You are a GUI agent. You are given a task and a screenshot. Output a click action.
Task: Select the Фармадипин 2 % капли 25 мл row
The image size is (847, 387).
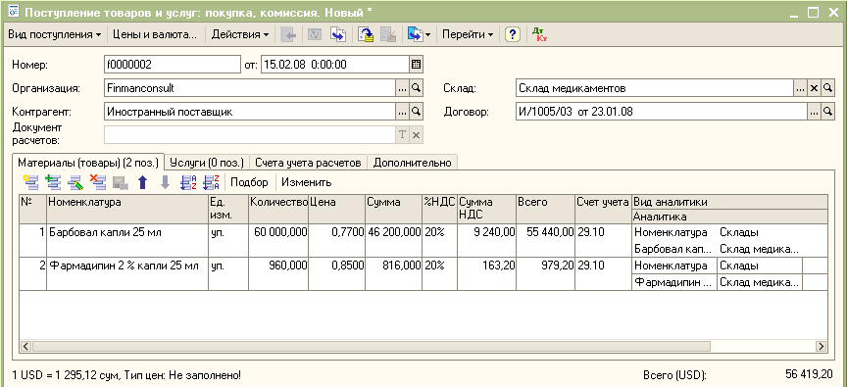click(x=423, y=273)
